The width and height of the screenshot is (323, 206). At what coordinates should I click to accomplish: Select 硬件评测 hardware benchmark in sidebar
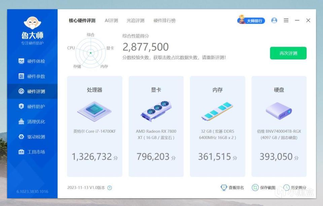pos(32,91)
